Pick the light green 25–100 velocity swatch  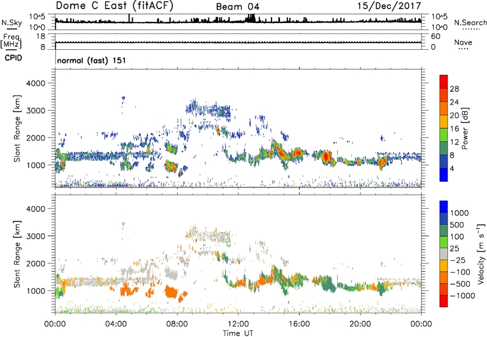click(x=444, y=242)
